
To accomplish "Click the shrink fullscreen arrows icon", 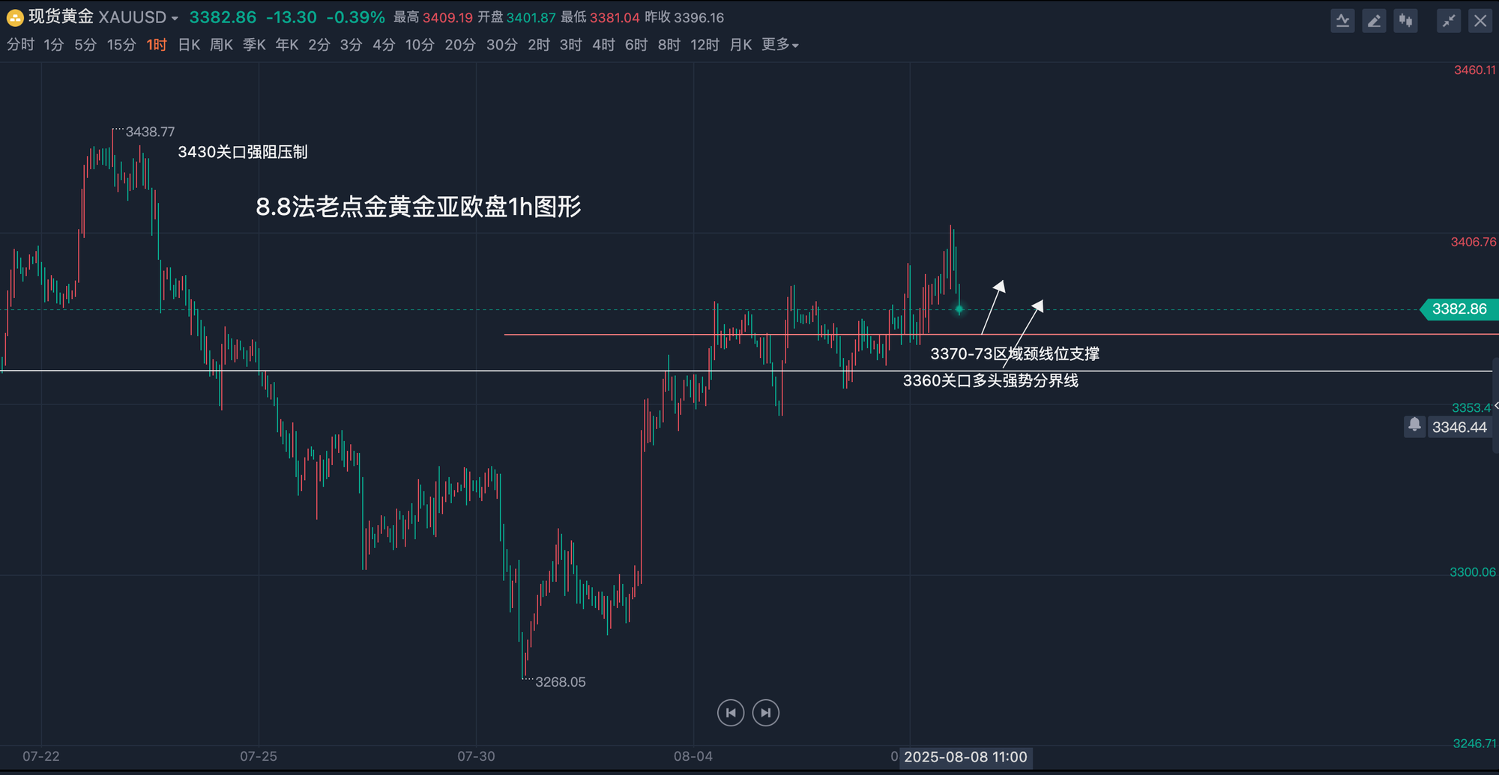I will [1448, 21].
